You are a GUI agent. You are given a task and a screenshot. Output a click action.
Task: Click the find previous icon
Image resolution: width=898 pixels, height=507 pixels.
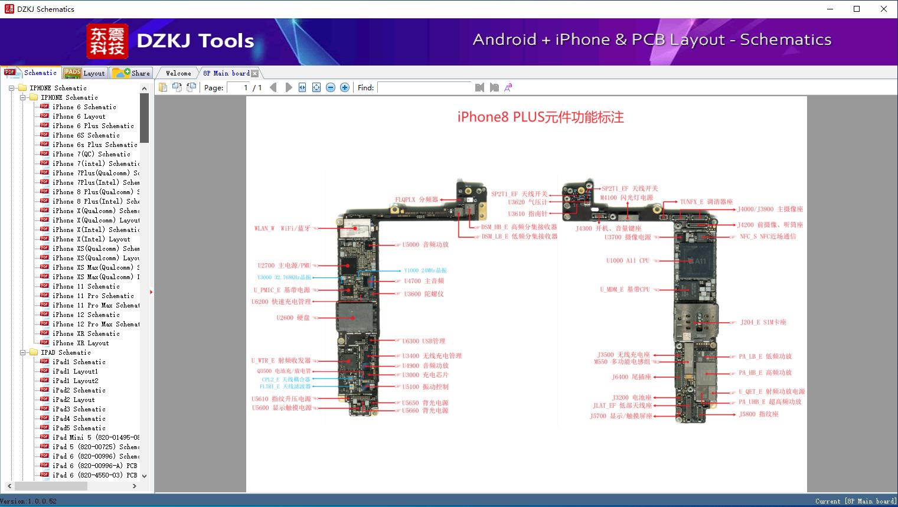point(479,87)
